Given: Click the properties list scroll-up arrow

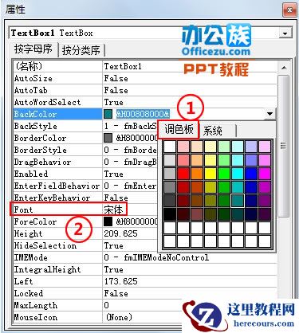Looking at the screenshot, I should tap(284, 68).
